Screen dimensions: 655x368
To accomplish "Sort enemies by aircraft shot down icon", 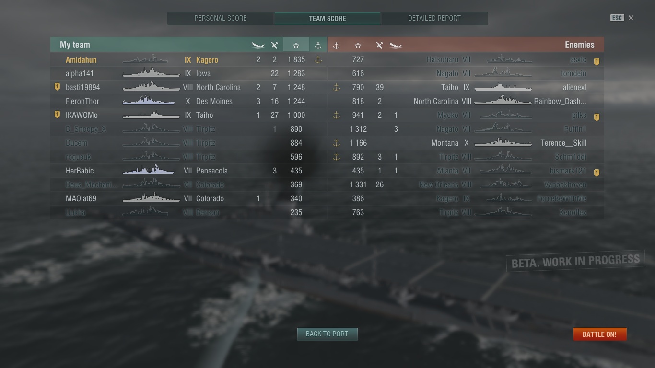I will [x=379, y=45].
